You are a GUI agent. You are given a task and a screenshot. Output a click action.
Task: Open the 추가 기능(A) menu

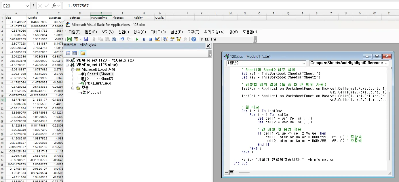[x=214, y=32]
